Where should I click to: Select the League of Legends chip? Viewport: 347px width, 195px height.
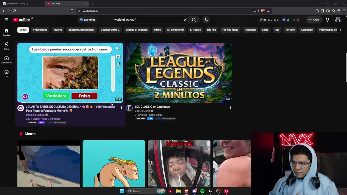pyautogui.click(x=137, y=30)
